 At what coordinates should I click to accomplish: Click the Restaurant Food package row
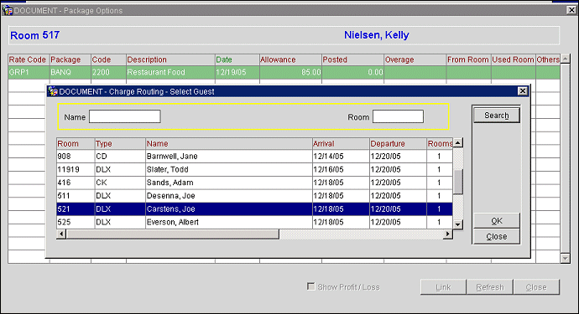tap(284, 72)
